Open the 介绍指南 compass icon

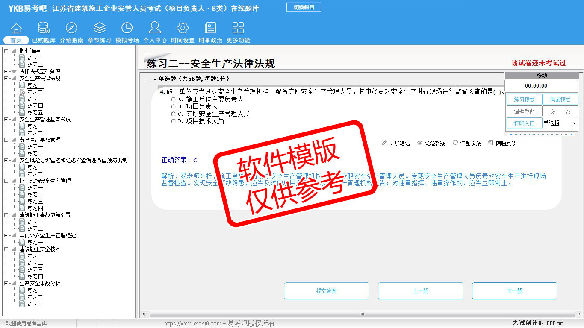(71, 28)
